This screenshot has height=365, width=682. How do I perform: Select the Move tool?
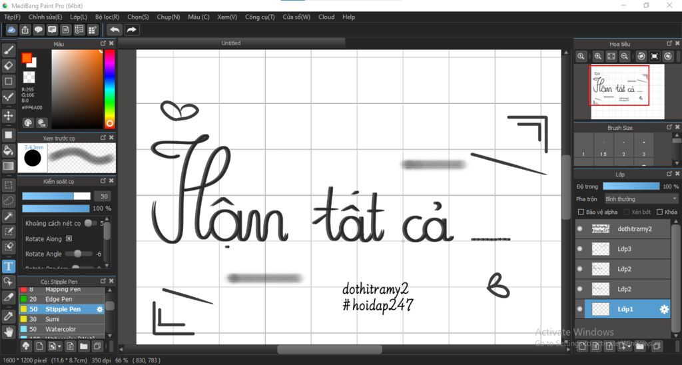(x=8, y=116)
